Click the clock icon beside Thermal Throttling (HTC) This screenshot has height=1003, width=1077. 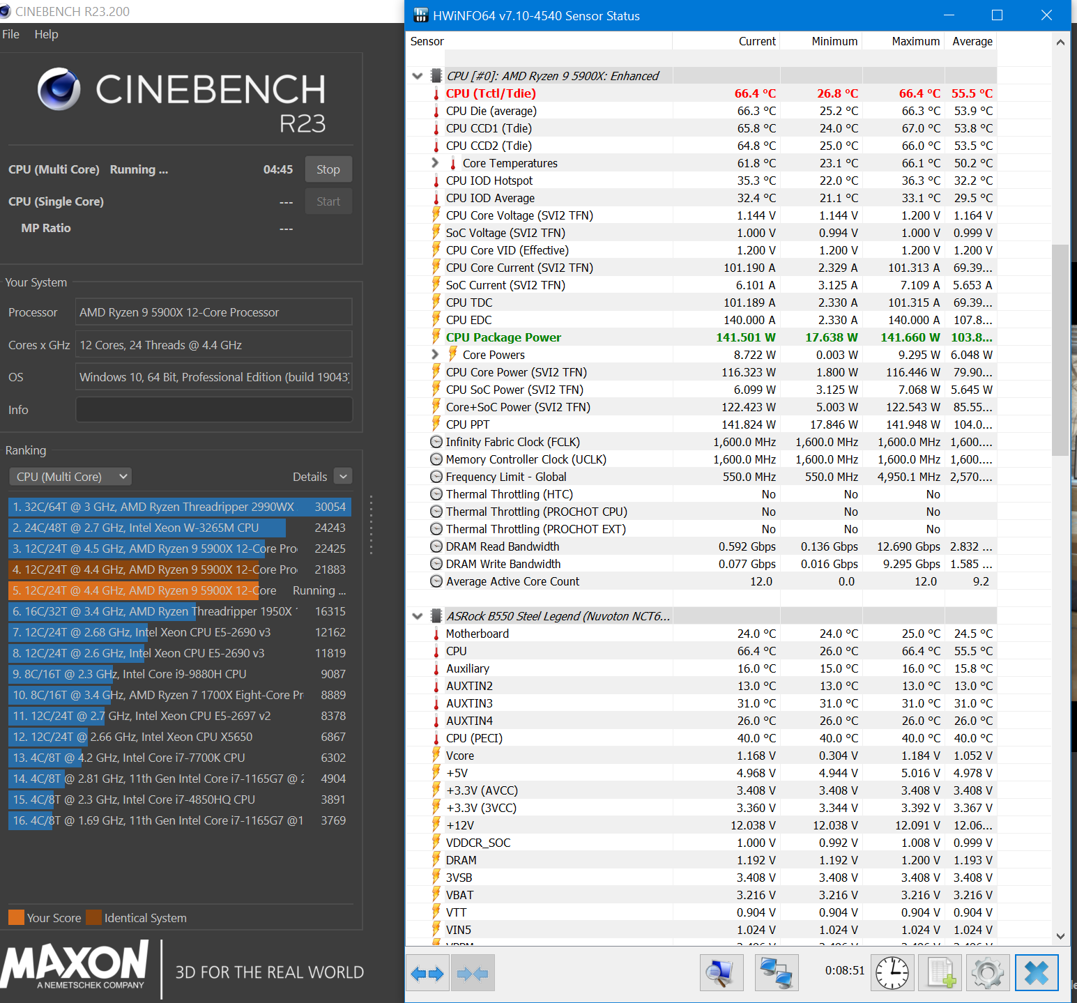436,494
